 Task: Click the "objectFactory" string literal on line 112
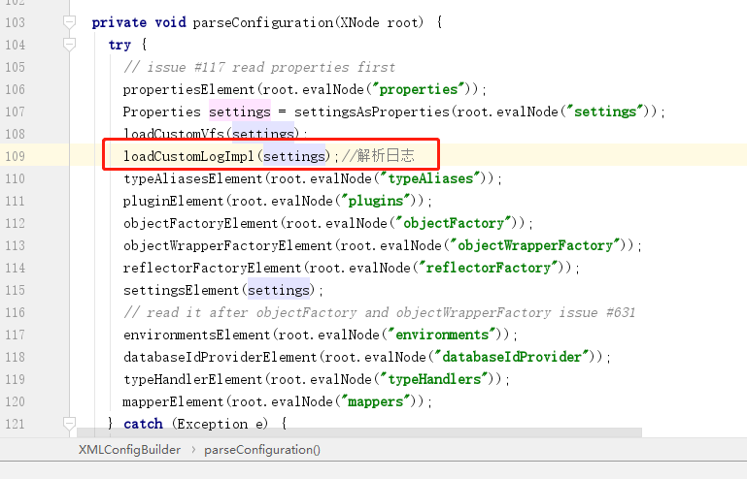[x=454, y=224]
